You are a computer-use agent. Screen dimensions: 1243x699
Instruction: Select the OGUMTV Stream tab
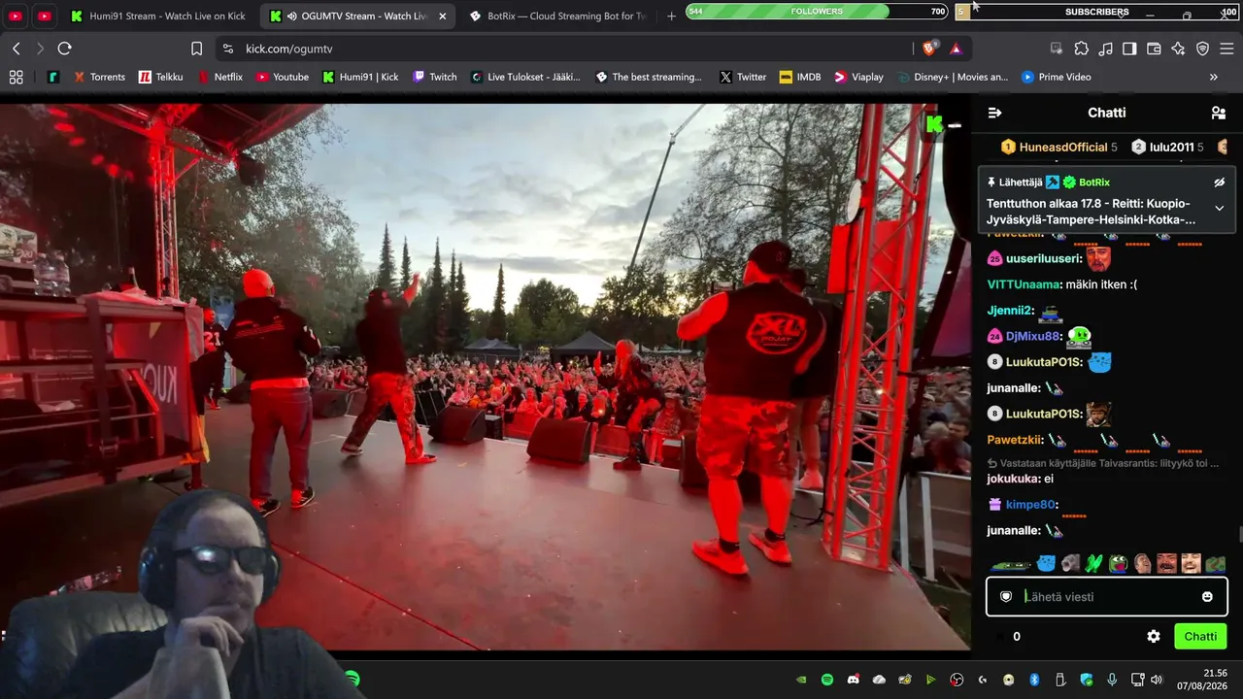pos(358,17)
